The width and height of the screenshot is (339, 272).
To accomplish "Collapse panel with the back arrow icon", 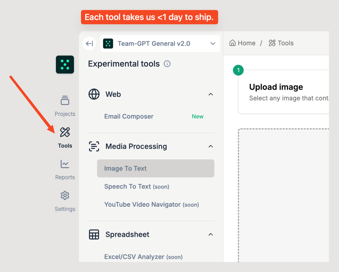I will point(89,44).
